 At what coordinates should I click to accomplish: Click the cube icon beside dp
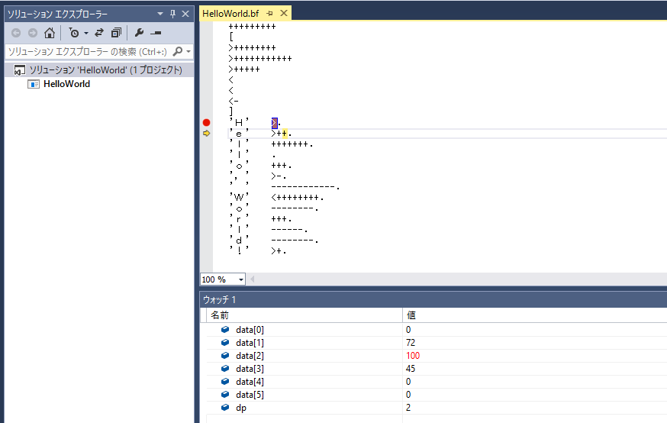pyautogui.click(x=225, y=407)
